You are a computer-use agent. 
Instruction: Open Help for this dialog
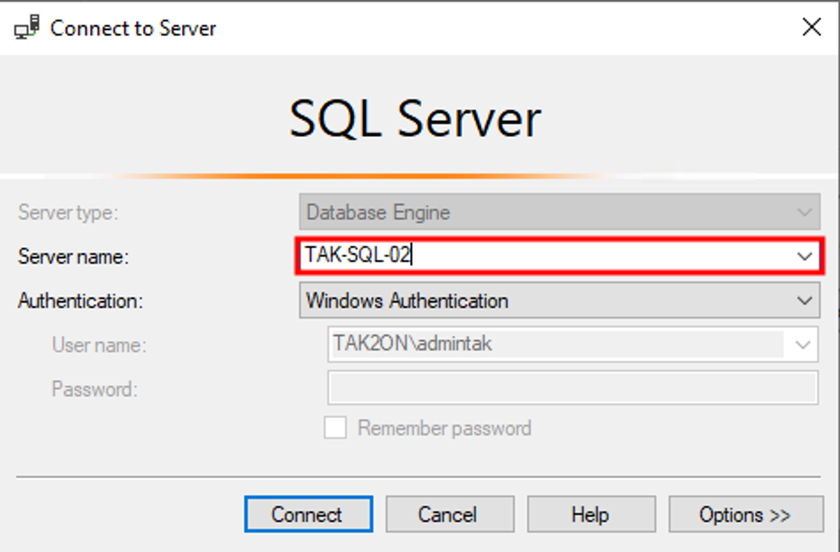(x=591, y=515)
